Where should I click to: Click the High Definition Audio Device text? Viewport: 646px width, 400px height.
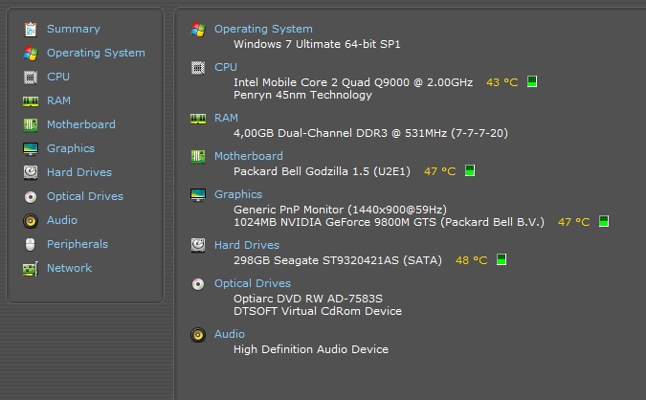point(311,349)
